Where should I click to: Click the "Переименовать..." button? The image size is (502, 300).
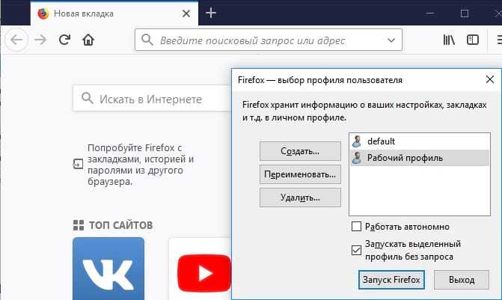pos(300,174)
